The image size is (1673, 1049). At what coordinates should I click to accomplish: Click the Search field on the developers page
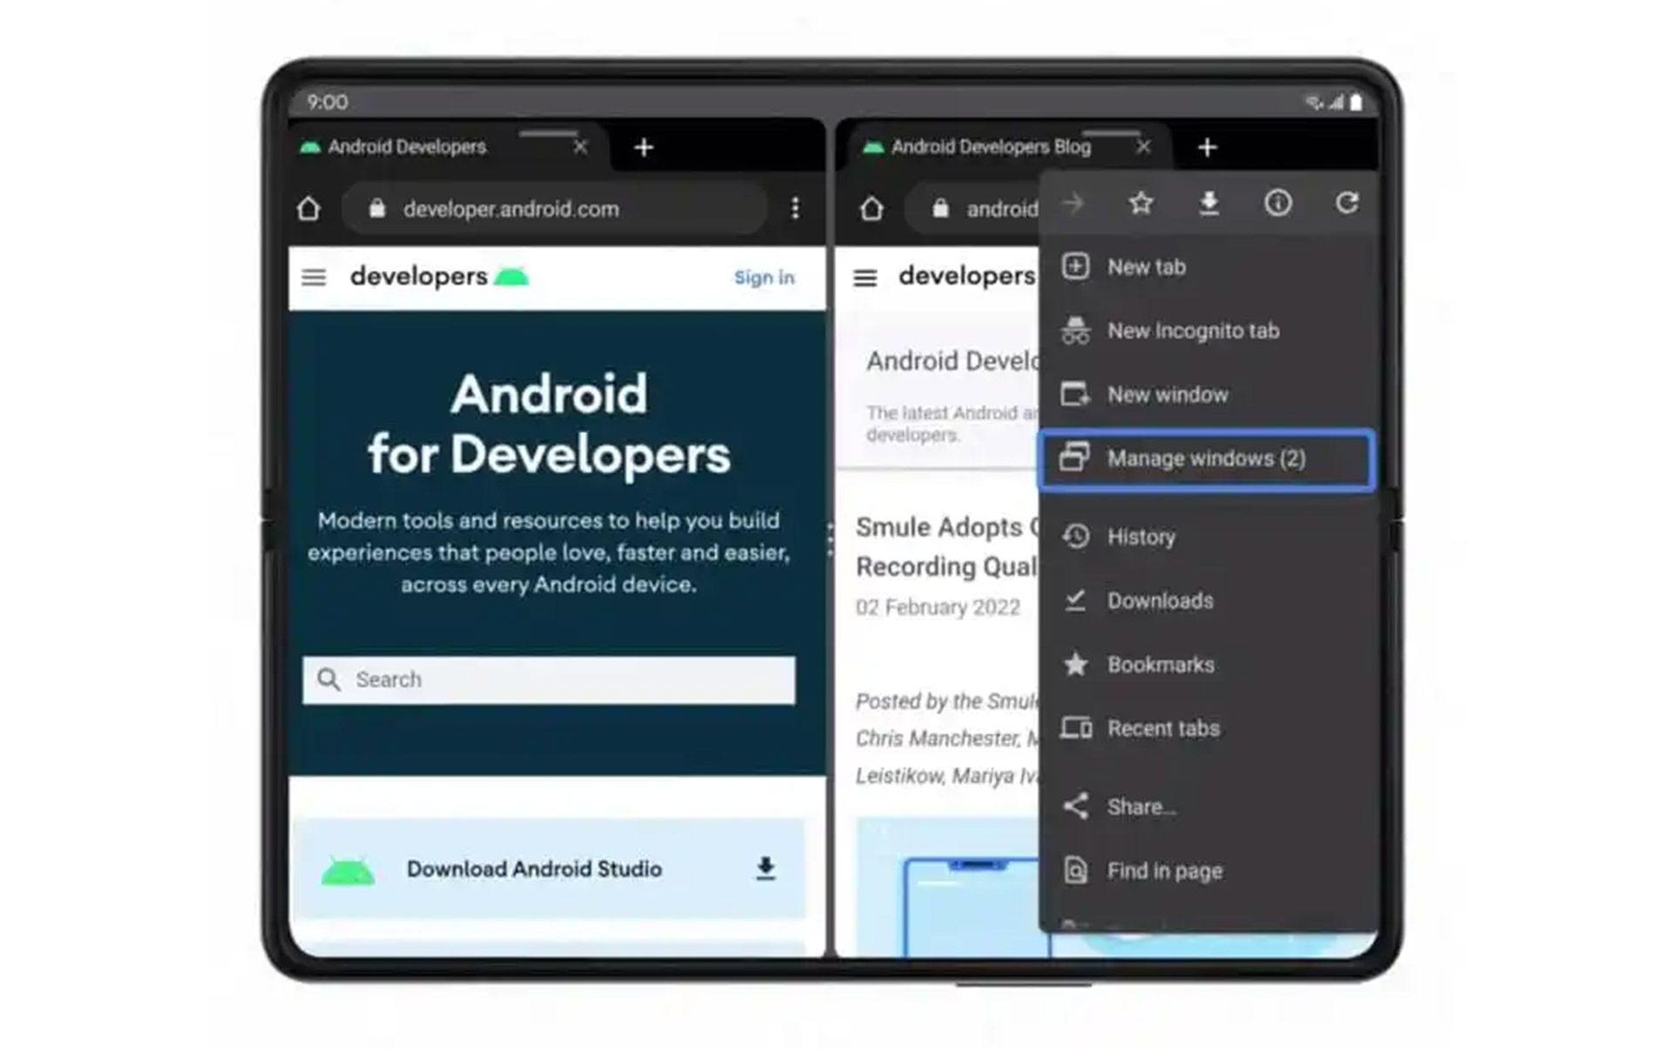[x=549, y=680]
